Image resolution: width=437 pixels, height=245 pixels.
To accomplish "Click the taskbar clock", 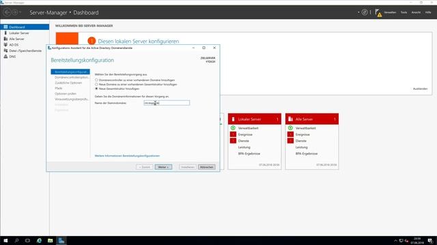I will tap(417, 240).
